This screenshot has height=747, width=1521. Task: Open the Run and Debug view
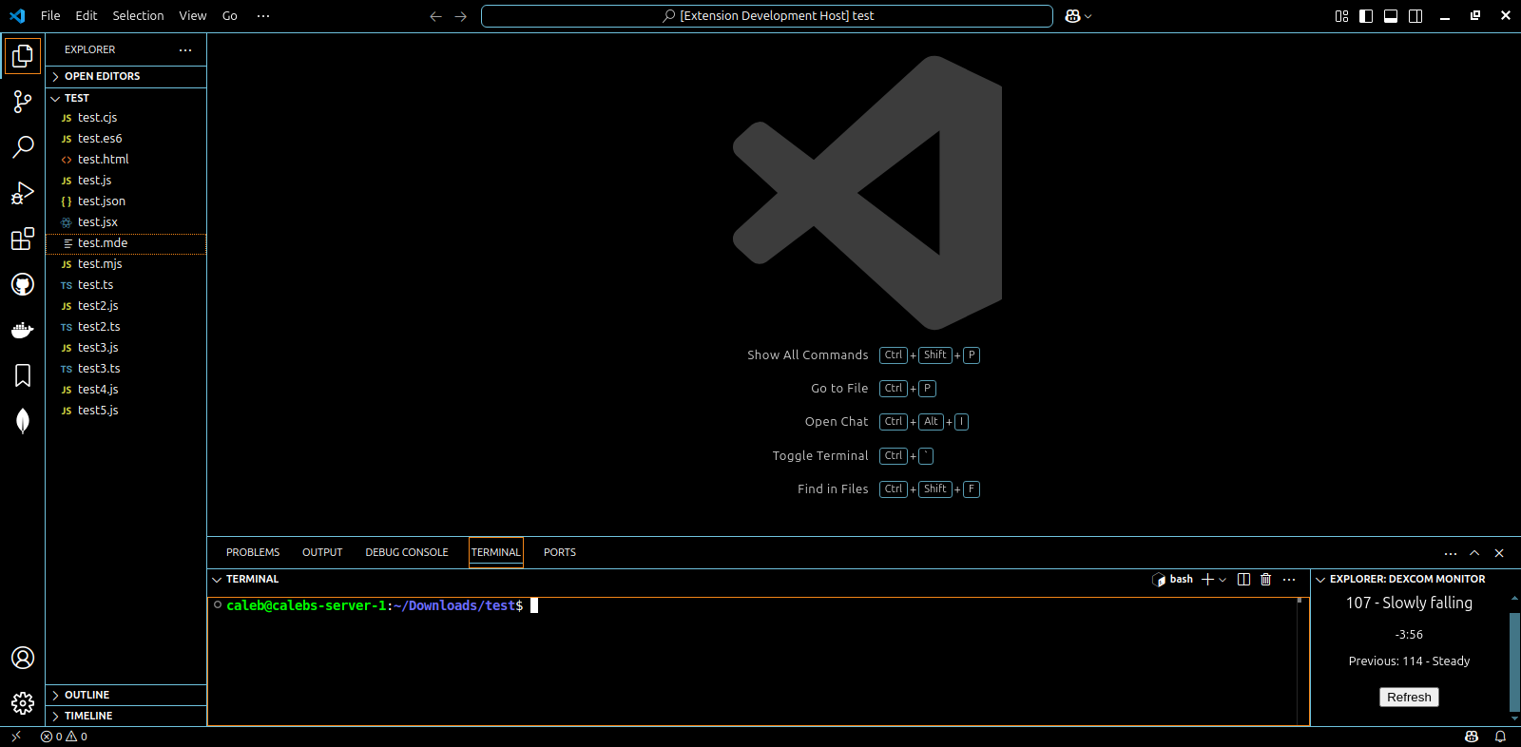coord(23,193)
